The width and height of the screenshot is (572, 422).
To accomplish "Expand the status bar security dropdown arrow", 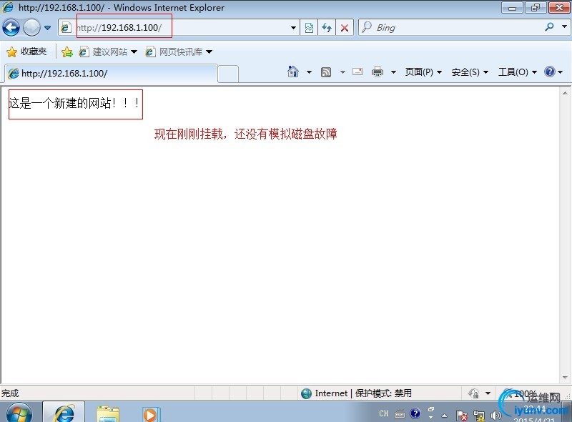I will click(x=488, y=393).
